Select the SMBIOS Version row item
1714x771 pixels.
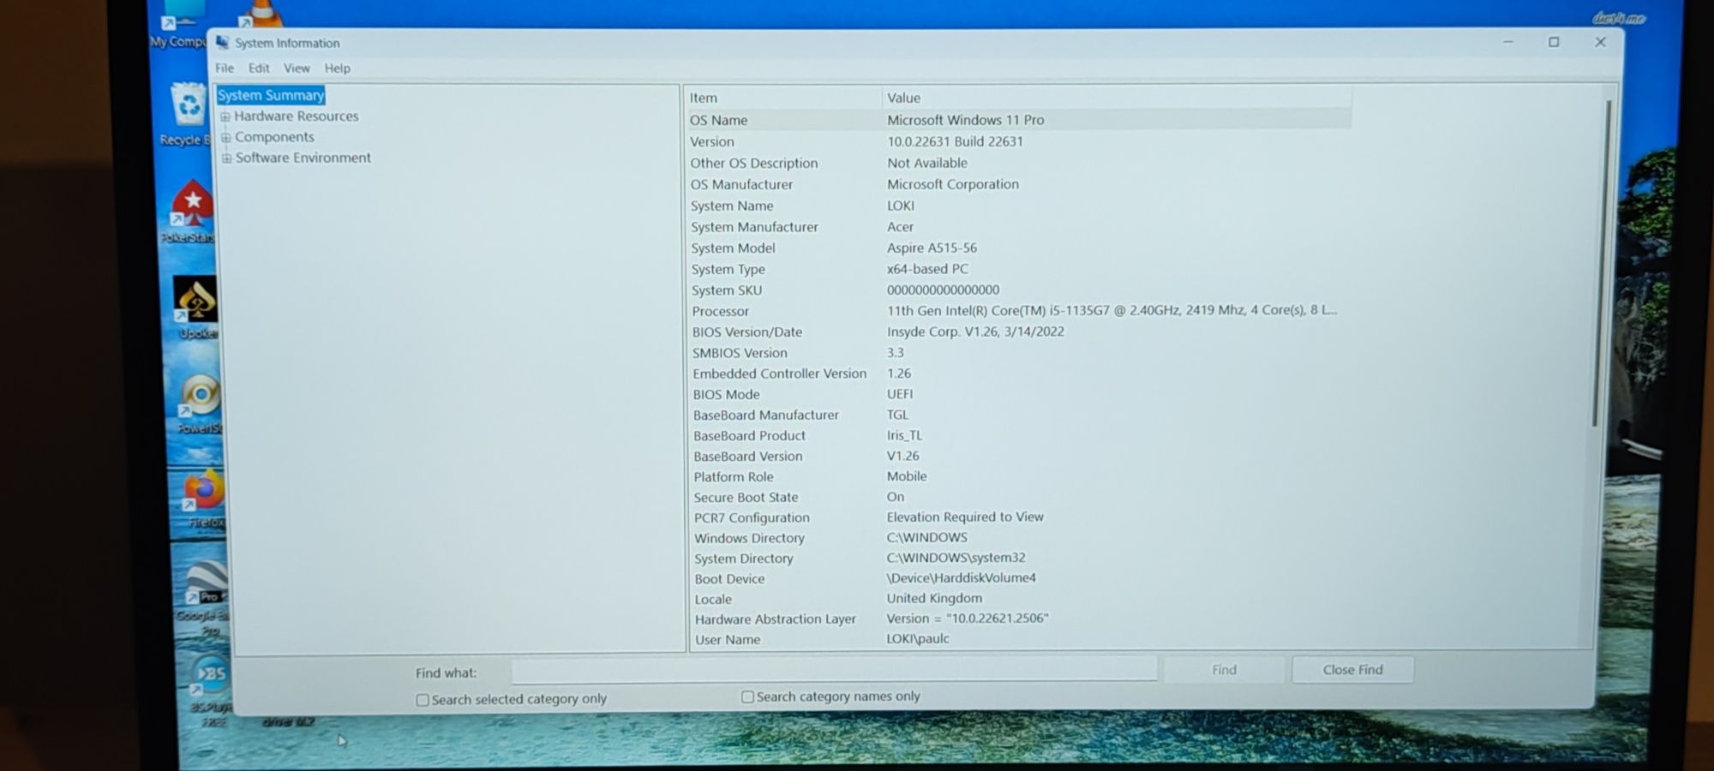coord(740,353)
